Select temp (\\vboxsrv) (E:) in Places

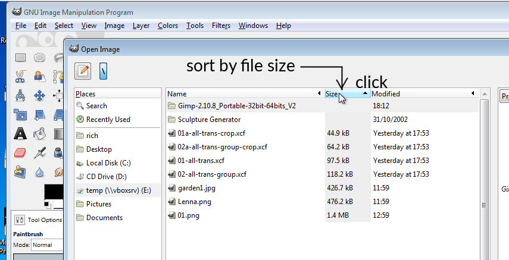[118, 190]
